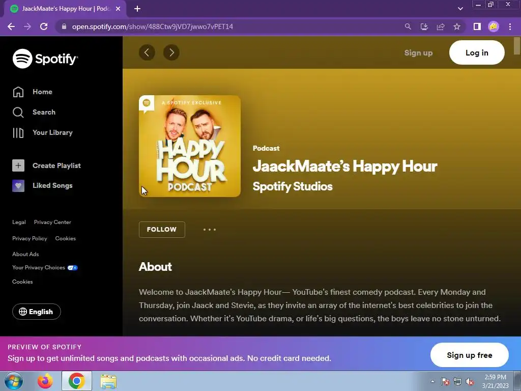This screenshot has width=521, height=391.
Task: Open Your Library in the sidebar
Action: pyautogui.click(x=42, y=132)
